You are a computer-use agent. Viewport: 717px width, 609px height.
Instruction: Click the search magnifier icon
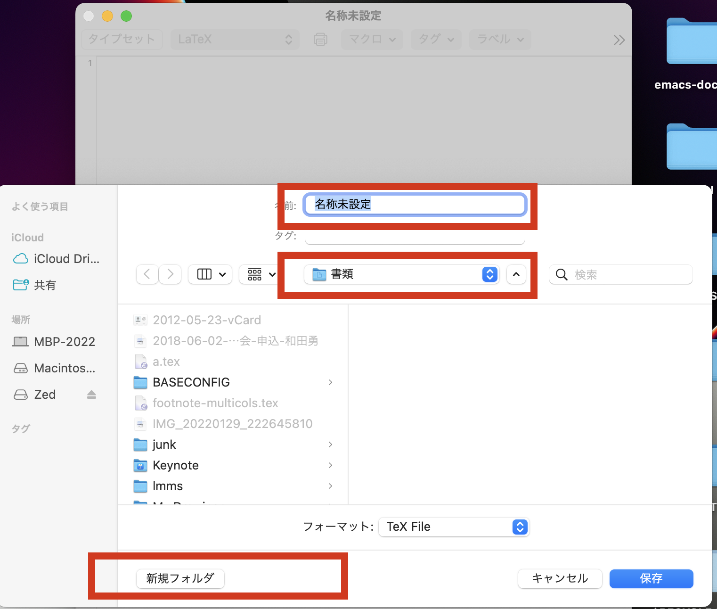[562, 274]
